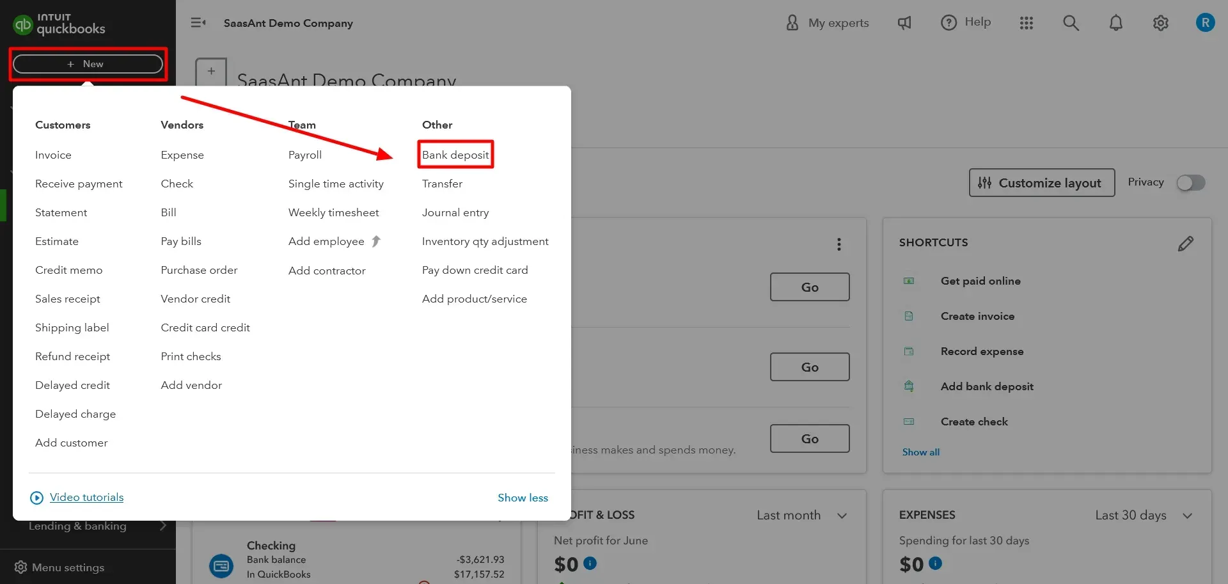The width and height of the screenshot is (1228, 584).
Task: Click Show all under Shortcuts
Action: click(920, 452)
